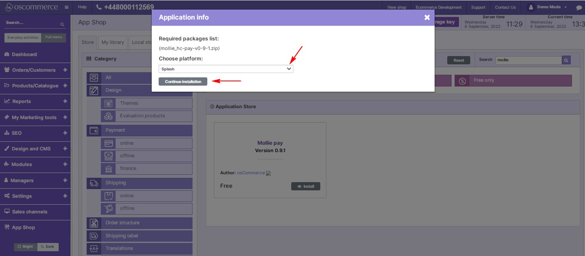Expand Orders/Customers menu
This screenshot has width=585, height=256.
[65, 70]
